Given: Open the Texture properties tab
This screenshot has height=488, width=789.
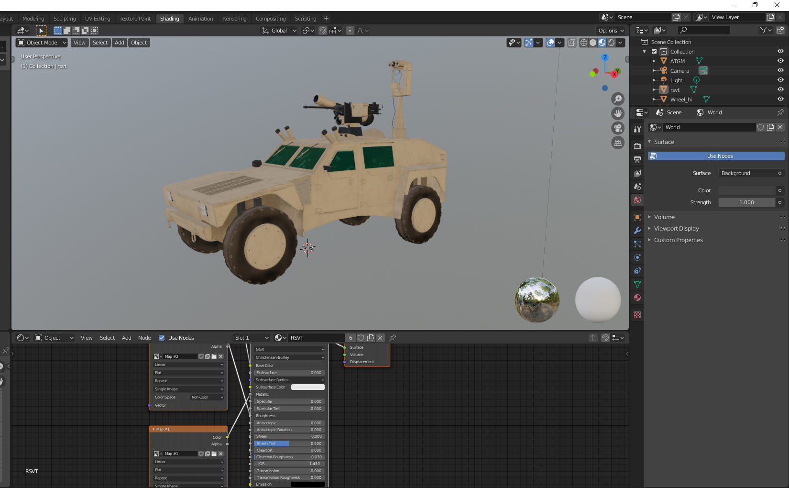Looking at the screenshot, I should [x=637, y=315].
